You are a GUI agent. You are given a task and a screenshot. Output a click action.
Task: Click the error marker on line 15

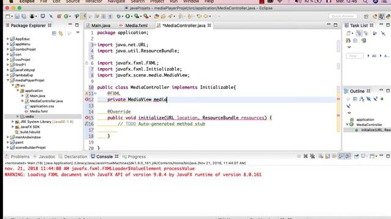[87, 117]
